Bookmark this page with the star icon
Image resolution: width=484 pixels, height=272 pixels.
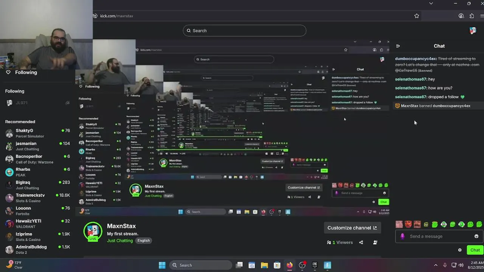pos(417,16)
